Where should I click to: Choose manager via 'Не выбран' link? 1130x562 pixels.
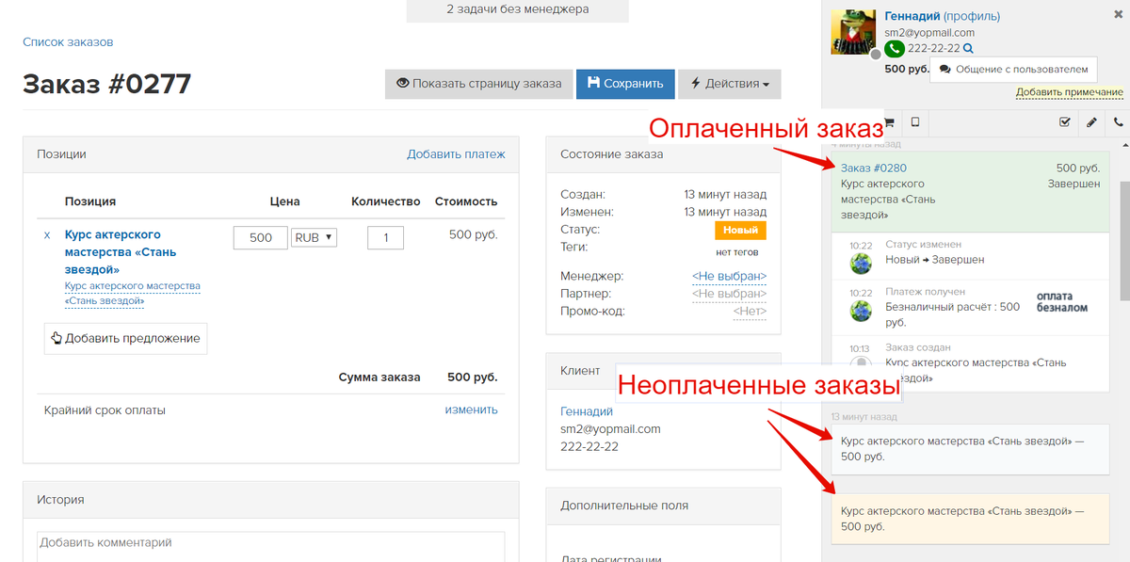[x=729, y=276]
